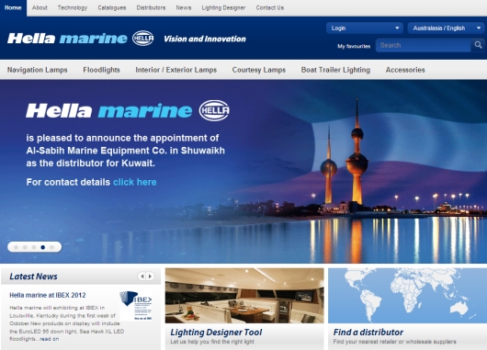Open the Catalogues menu item
The height and width of the screenshot is (350, 487).
click(x=112, y=7)
